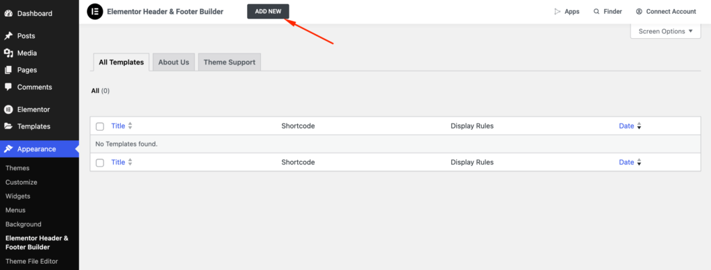Image resolution: width=711 pixels, height=270 pixels.
Task: Switch to the Theme Support tab
Action: (229, 62)
